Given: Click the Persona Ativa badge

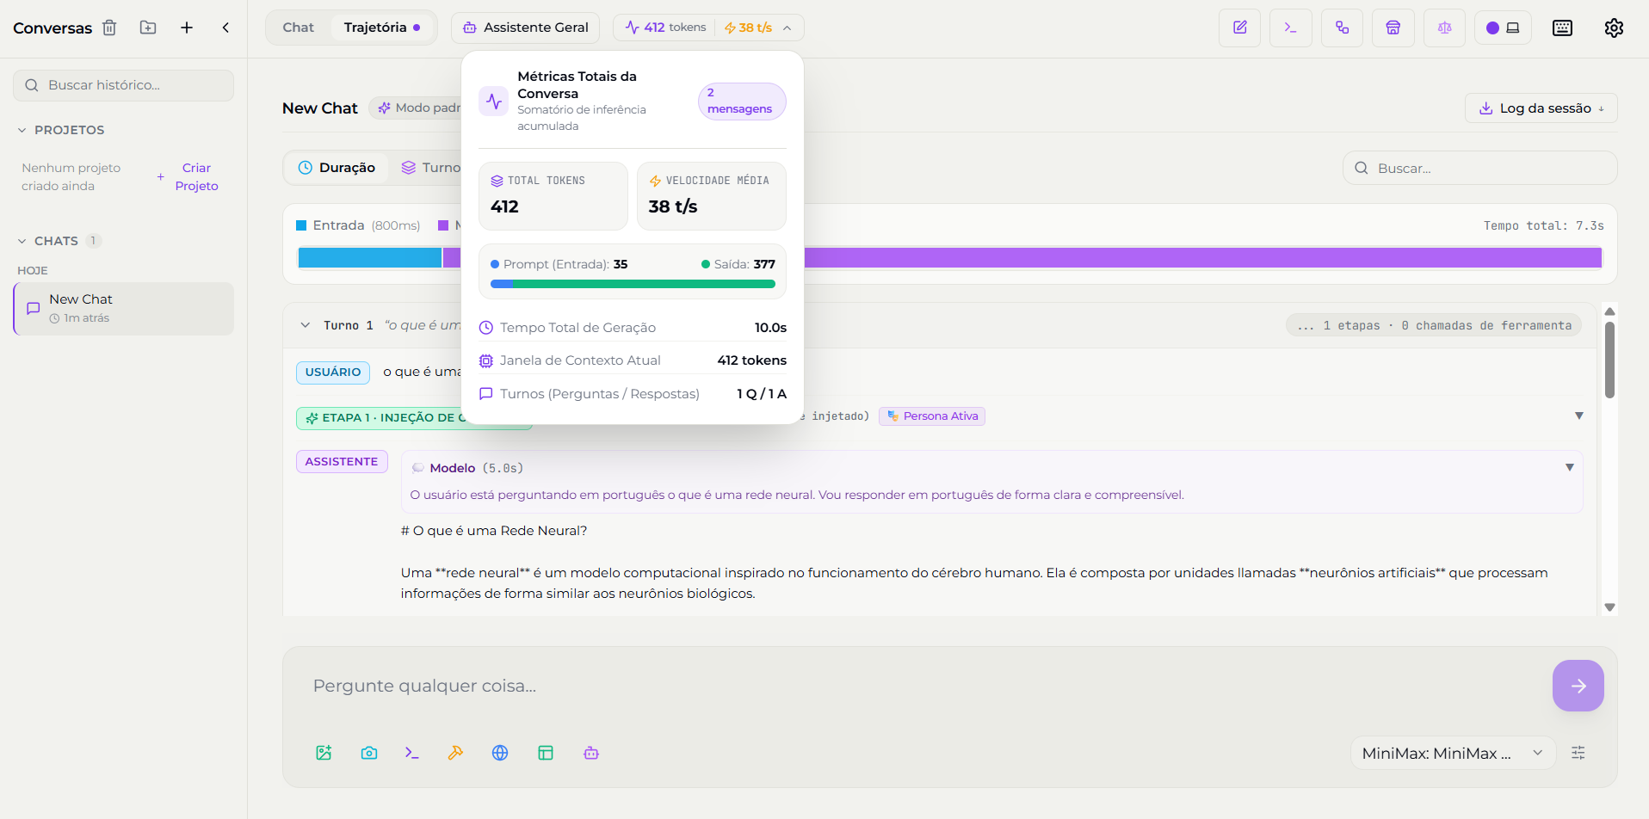Looking at the screenshot, I should pos(932,416).
